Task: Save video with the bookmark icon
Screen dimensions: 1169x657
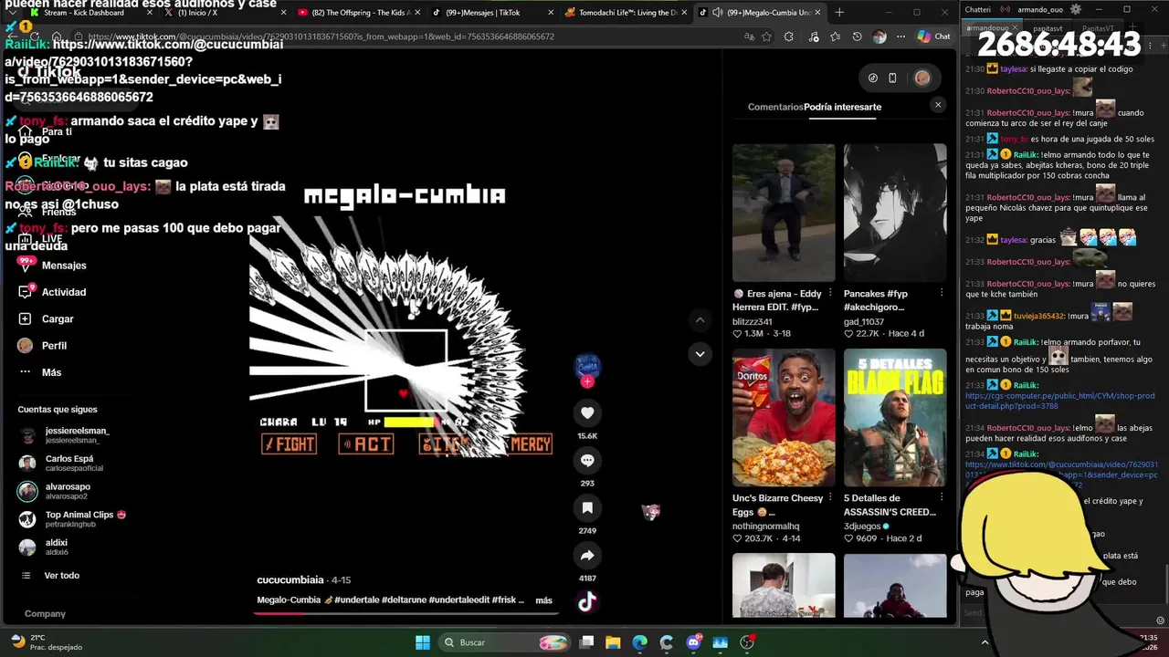Action: coord(587,507)
